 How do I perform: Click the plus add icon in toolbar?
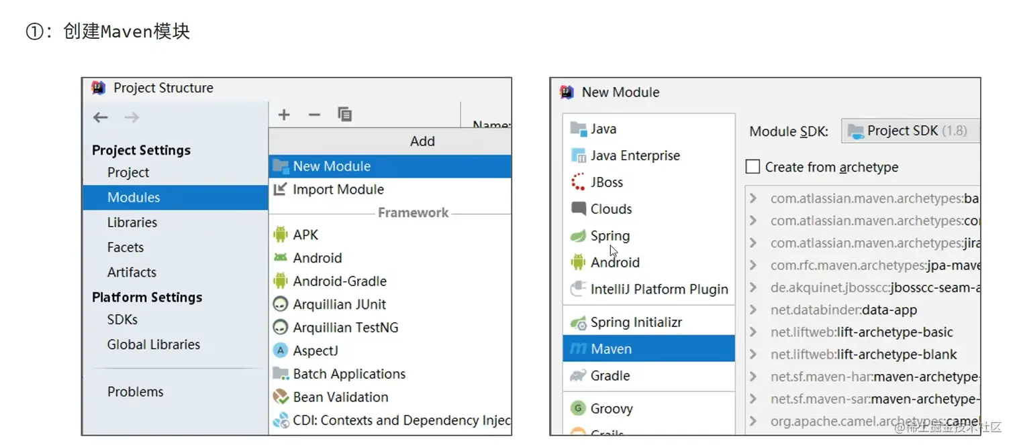284,115
